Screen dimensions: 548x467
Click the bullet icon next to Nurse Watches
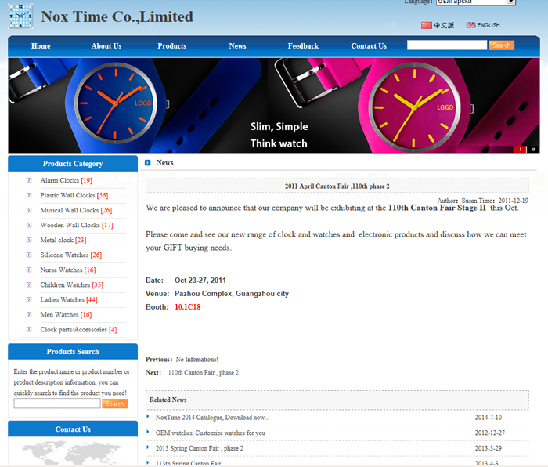click(x=29, y=270)
